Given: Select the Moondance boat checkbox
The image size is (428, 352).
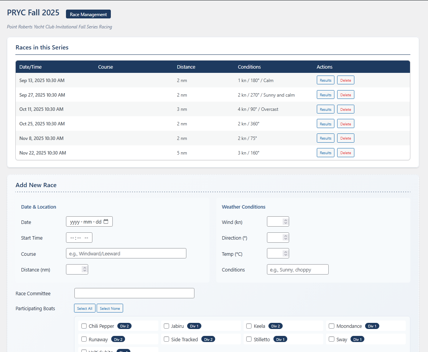Looking at the screenshot, I should tap(332, 326).
